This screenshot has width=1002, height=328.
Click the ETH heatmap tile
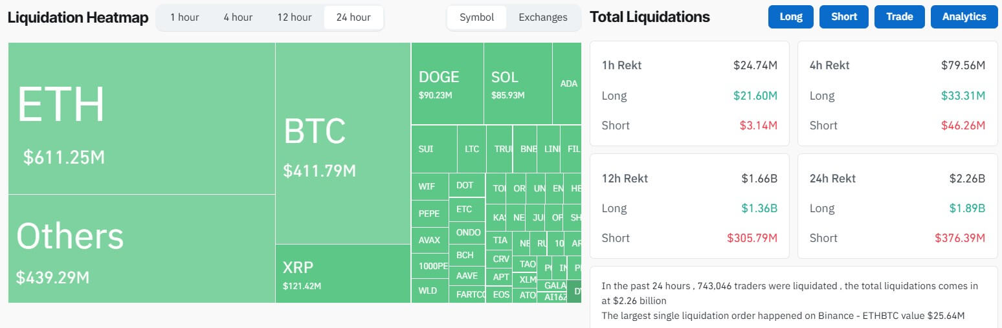pos(141,118)
